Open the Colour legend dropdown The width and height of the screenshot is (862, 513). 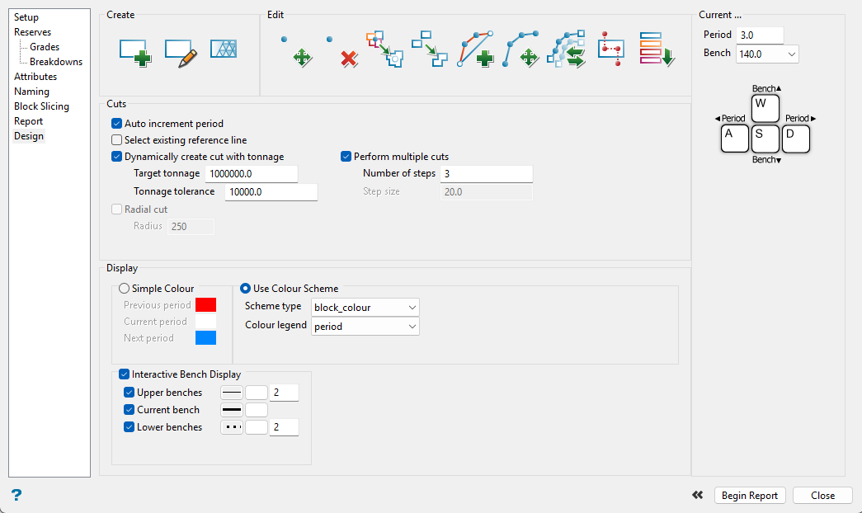coord(365,326)
